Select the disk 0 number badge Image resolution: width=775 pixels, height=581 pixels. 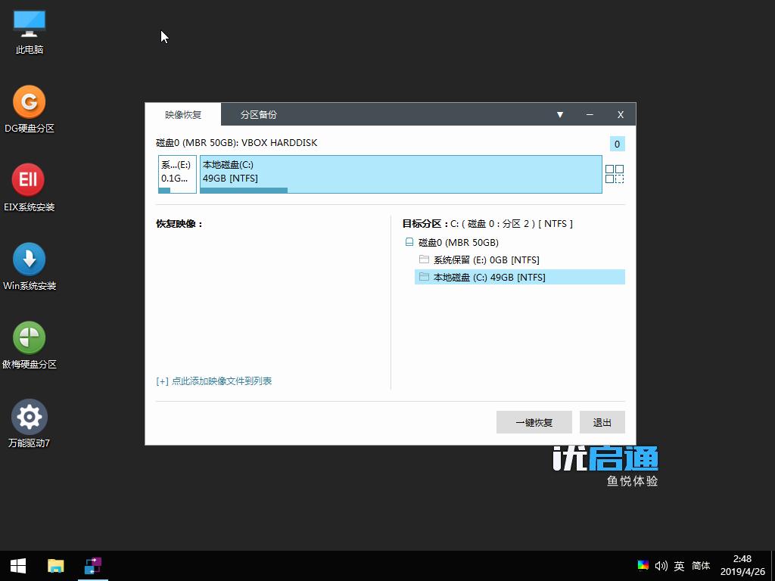[x=617, y=144]
